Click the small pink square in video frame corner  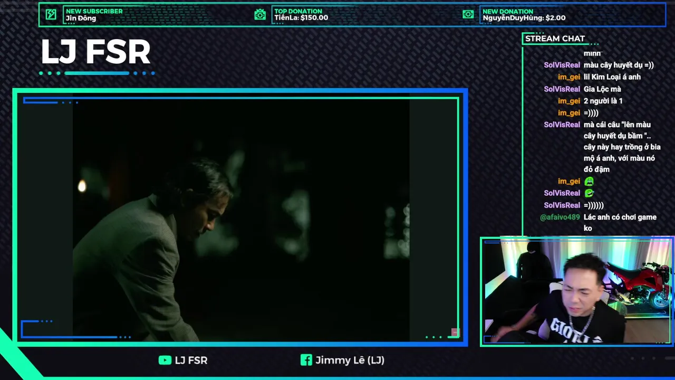[x=455, y=332]
